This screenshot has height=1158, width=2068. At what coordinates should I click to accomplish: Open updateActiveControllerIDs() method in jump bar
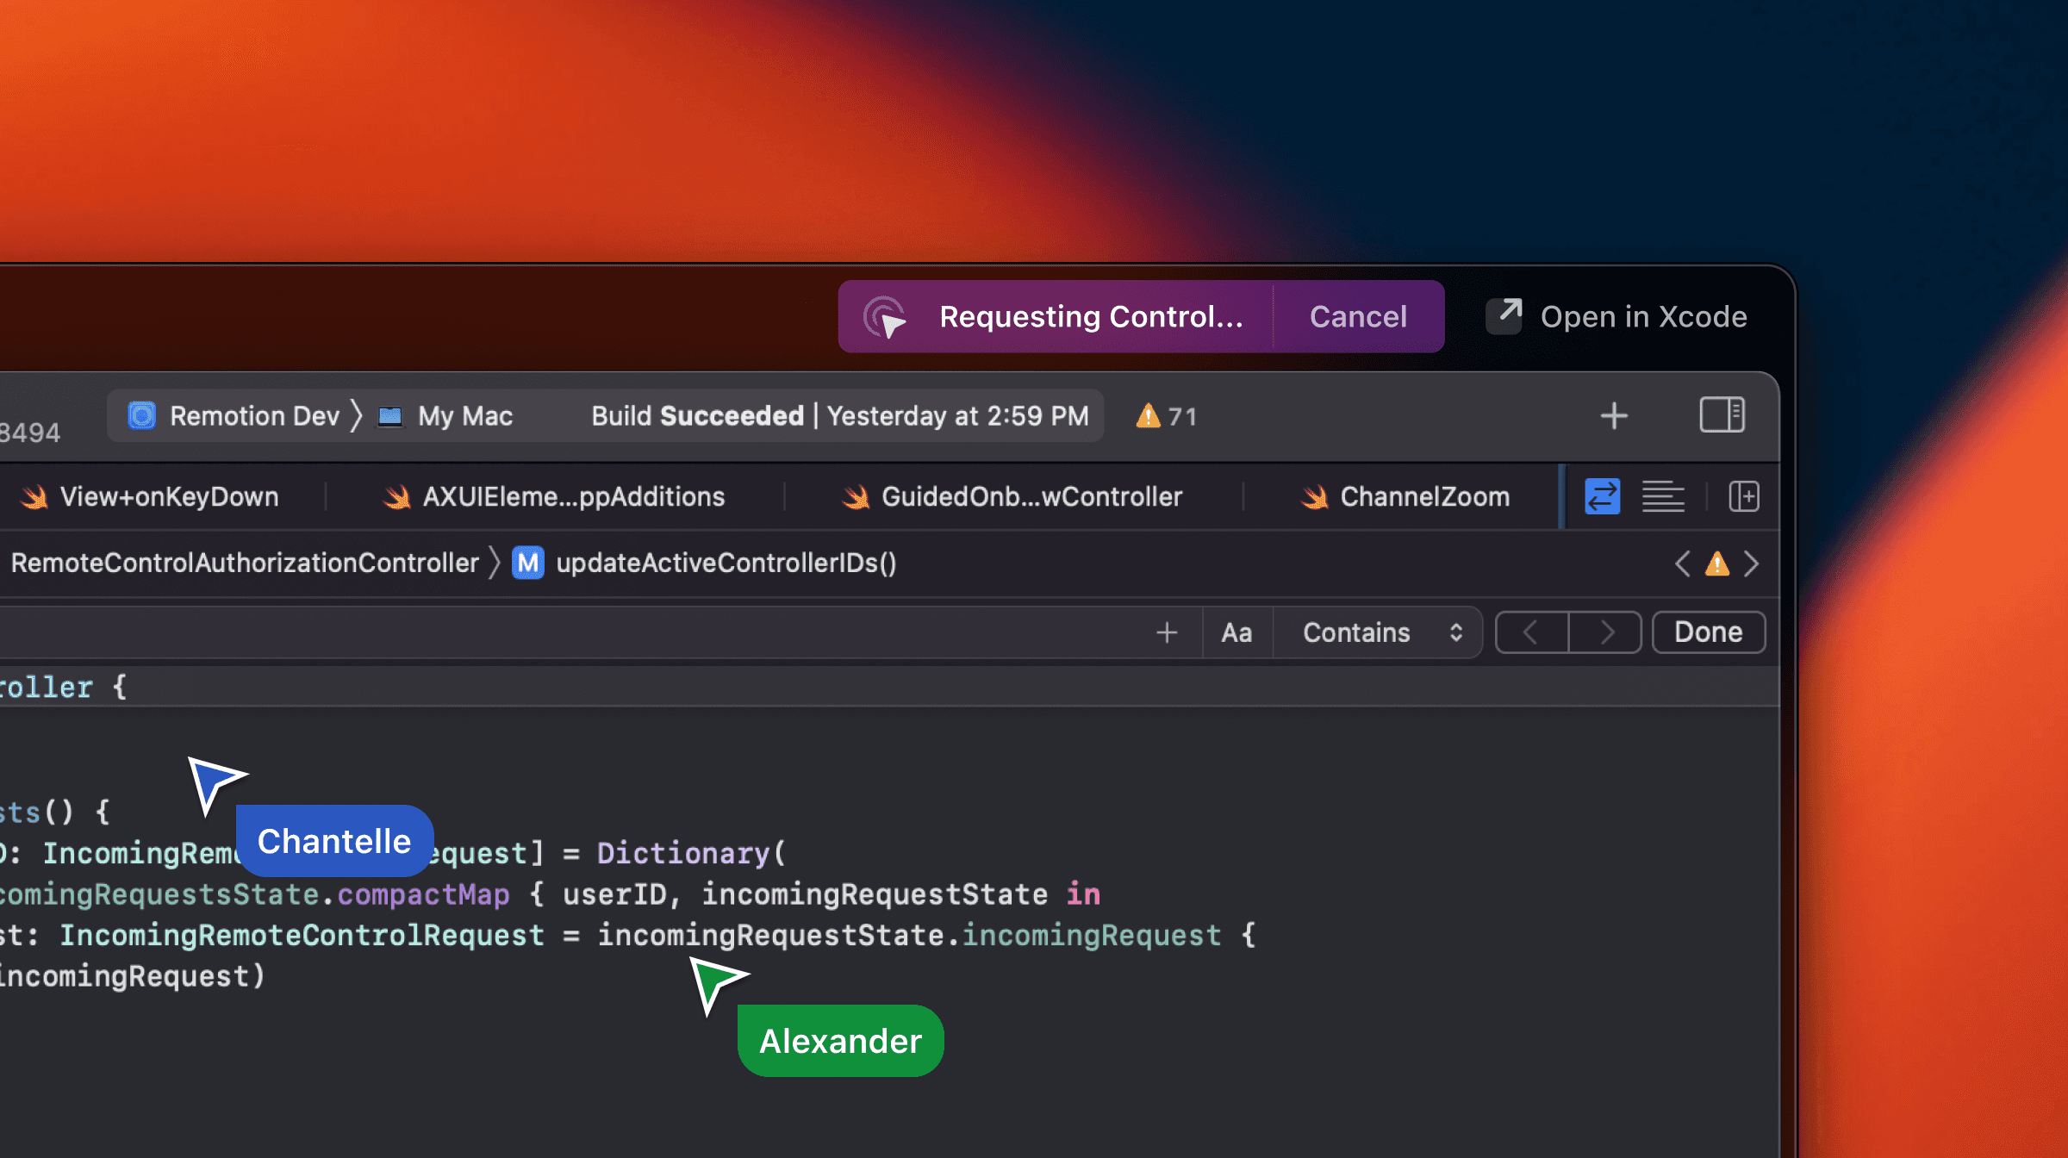click(x=726, y=563)
